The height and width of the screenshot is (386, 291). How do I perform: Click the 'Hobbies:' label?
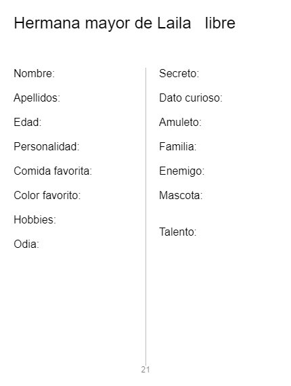click(35, 220)
